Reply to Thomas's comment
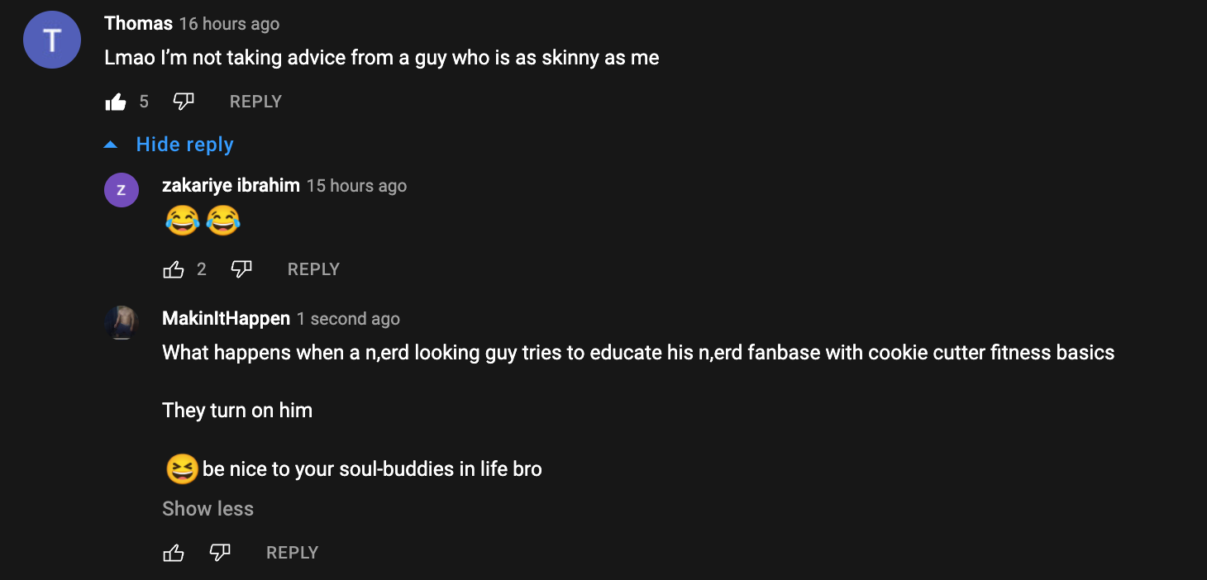The height and width of the screenshot is (580, 1207). 255,102
